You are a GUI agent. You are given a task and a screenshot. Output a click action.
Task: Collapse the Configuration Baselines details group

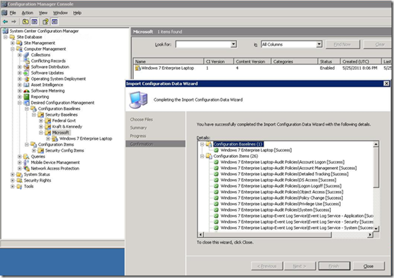(x=201, y=144)
